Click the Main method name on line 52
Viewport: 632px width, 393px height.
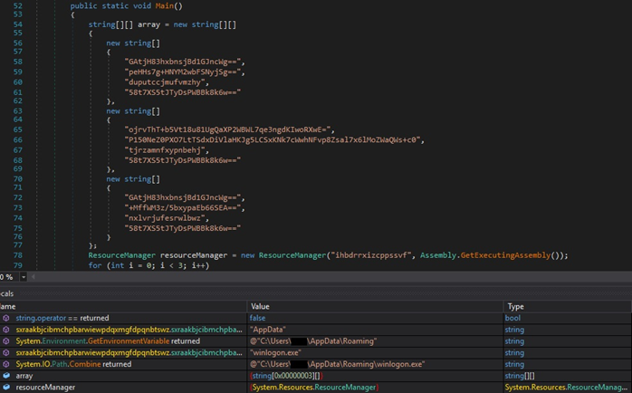pos(165,6)
